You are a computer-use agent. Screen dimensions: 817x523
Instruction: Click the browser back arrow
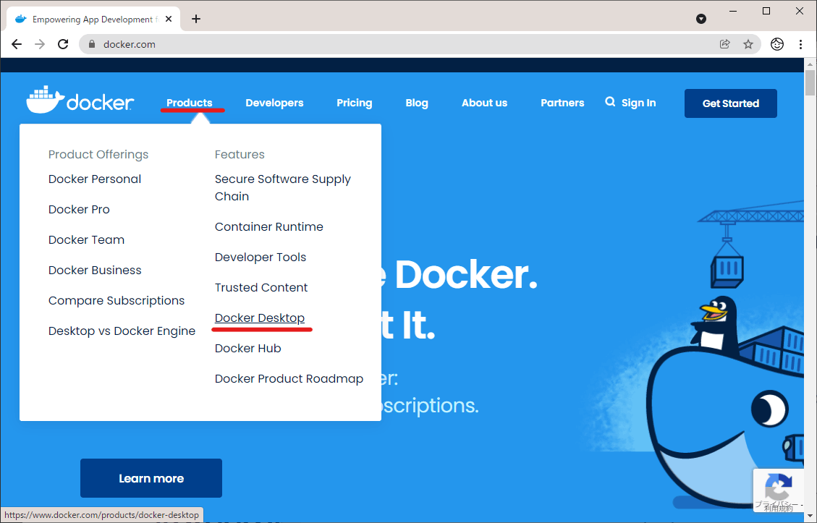click(17, 44)
